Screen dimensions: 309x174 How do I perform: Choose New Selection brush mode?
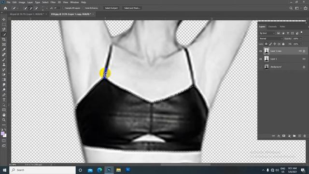[x=25, y=8]
